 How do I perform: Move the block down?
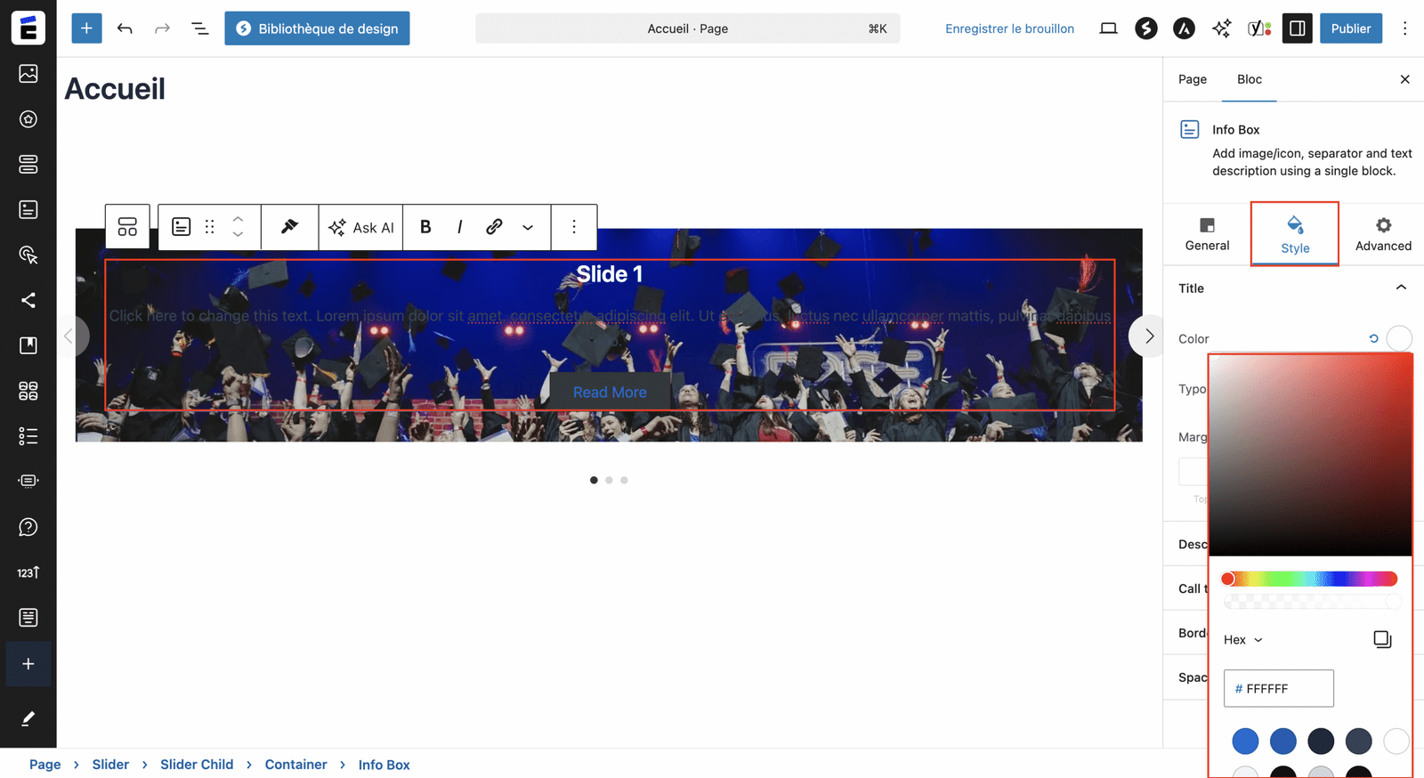238,235
